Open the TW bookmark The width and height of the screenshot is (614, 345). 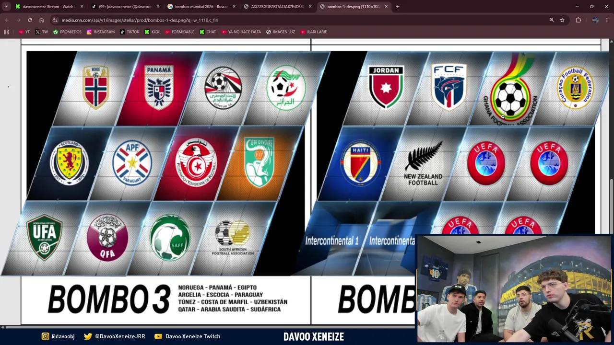[41, 32]
